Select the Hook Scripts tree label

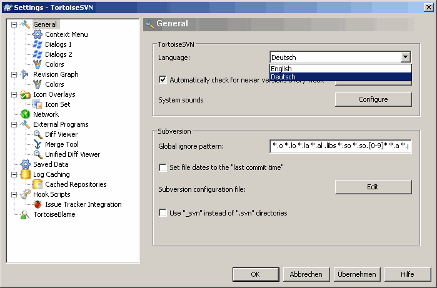[51, 194]
